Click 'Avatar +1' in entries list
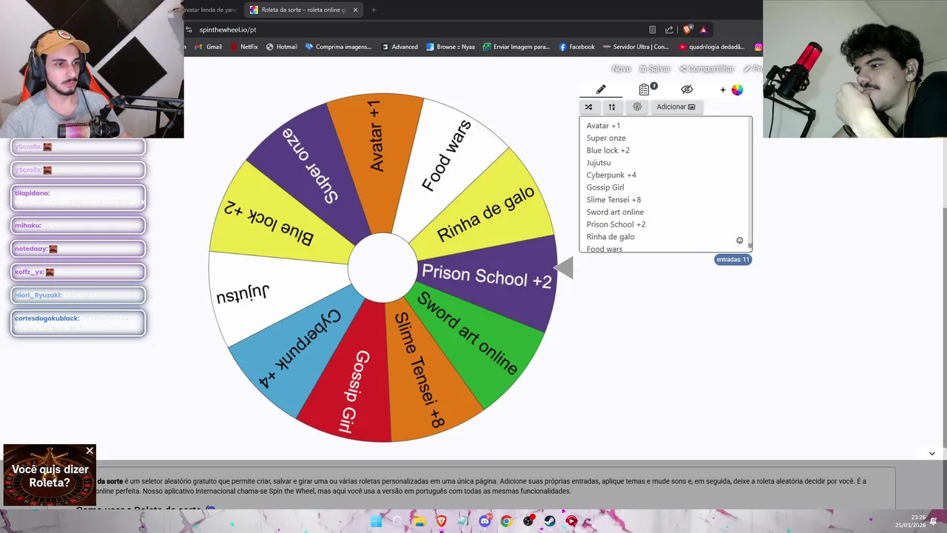Image resolution: width=947 pixels, height=533 pixels. coord(603,126)
